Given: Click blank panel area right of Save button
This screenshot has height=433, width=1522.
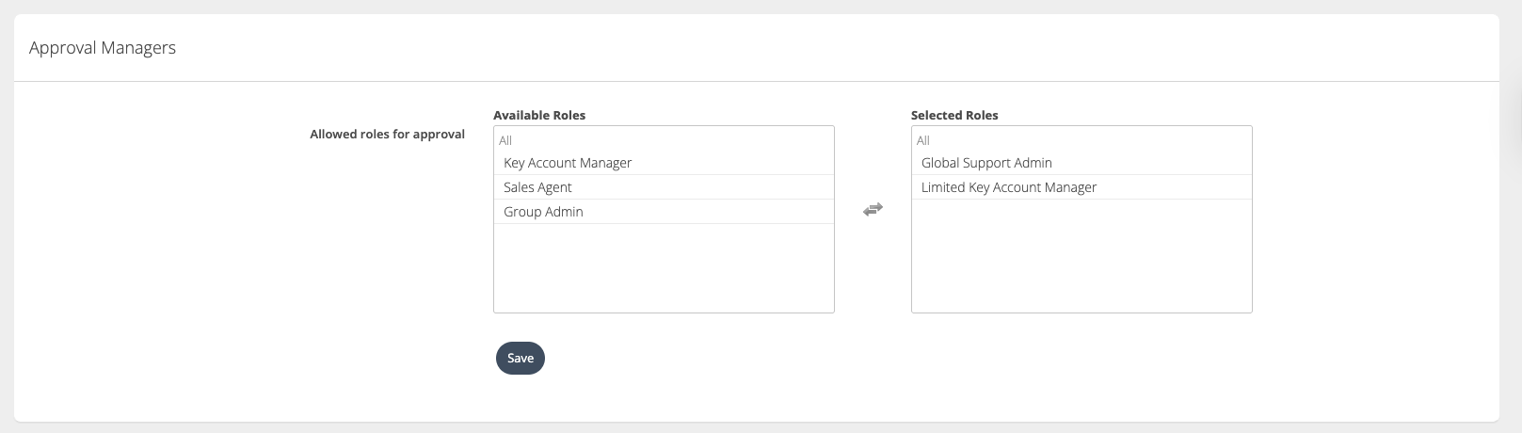Looking at the screenshot, I should point(847,359).
